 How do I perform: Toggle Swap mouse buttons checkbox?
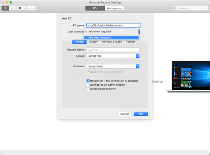pos(88,89)
